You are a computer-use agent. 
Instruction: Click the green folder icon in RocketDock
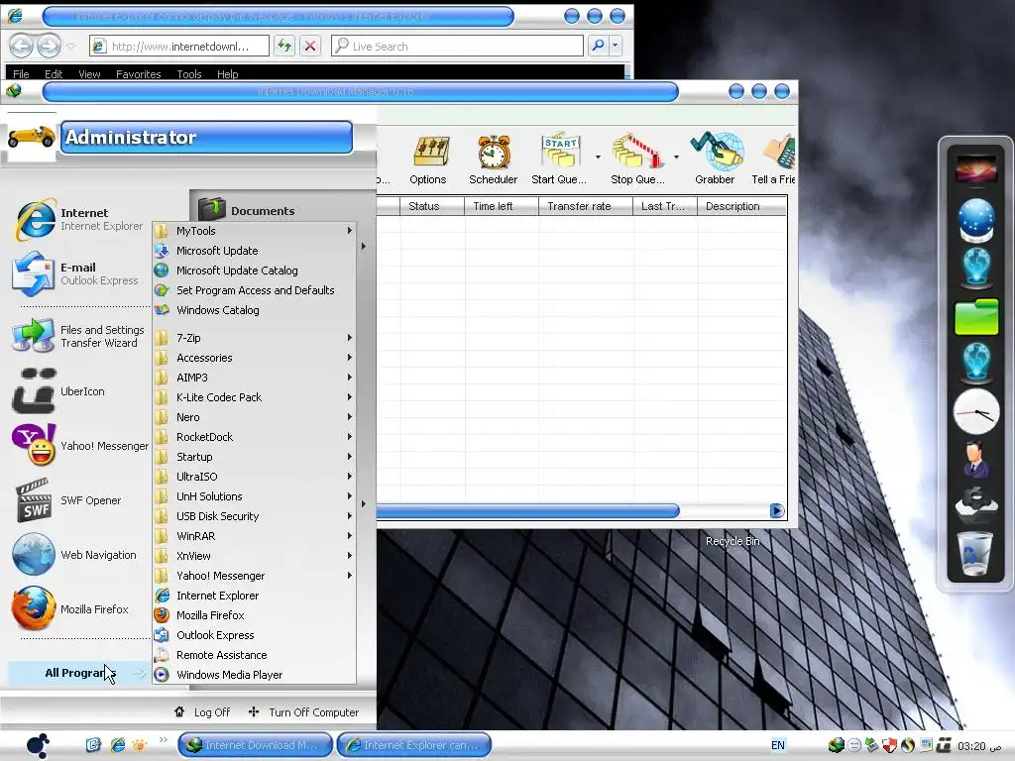[976, 316]
